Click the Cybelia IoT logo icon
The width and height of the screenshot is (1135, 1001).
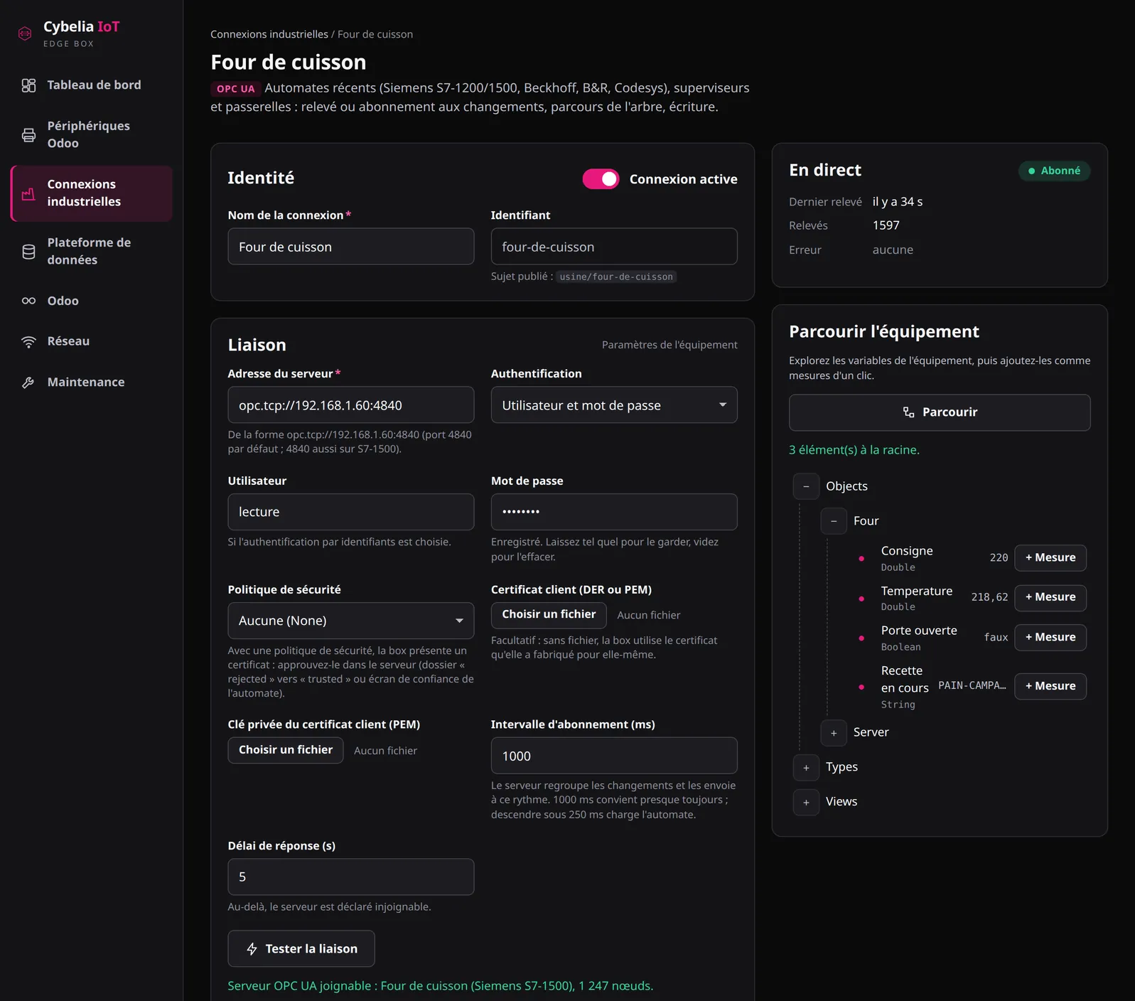(25, 33)
